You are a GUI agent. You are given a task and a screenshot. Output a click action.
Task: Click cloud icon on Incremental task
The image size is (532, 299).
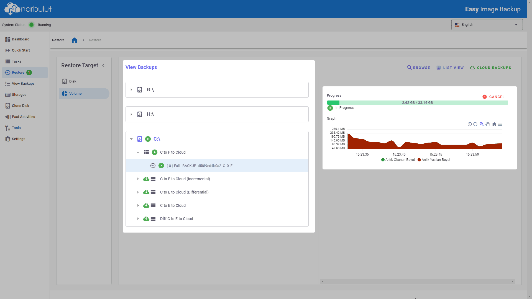(146, 179)
